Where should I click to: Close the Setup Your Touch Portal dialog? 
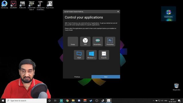(x=118, y=11)
